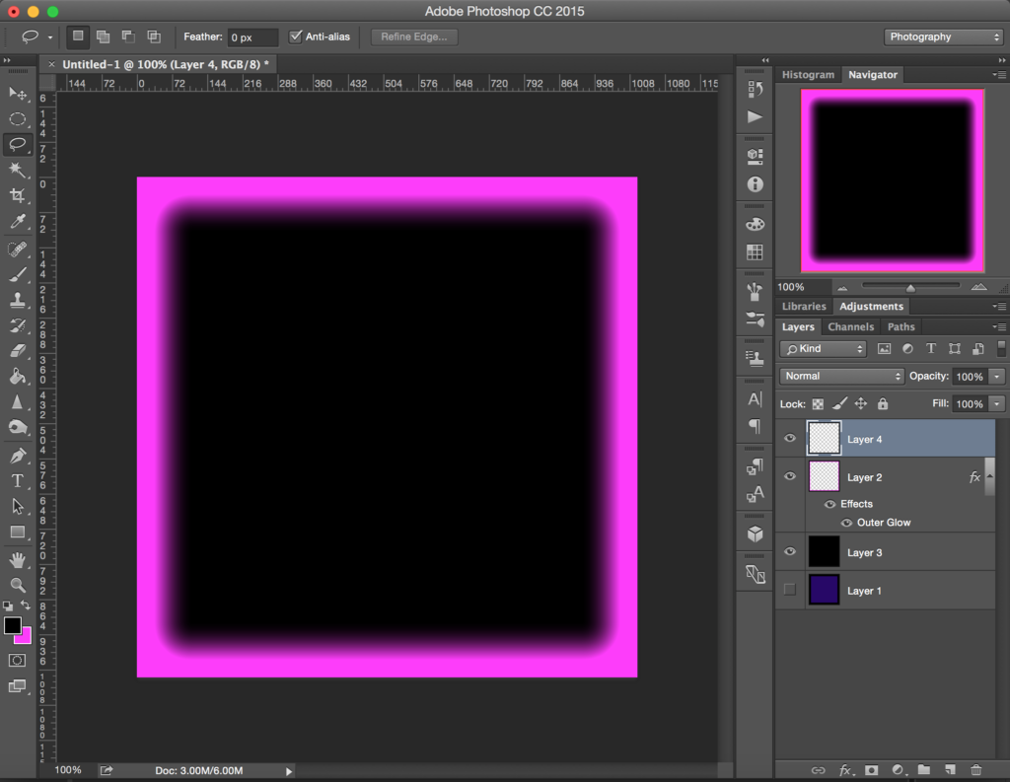Open the Normal blend mode dropdown

pos(841,376)
